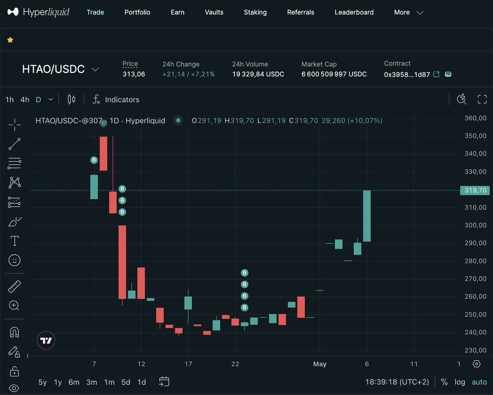This screenshot has height=395, width=493.
Task: Set chart range to 5y
Action: tap(42, 382)
